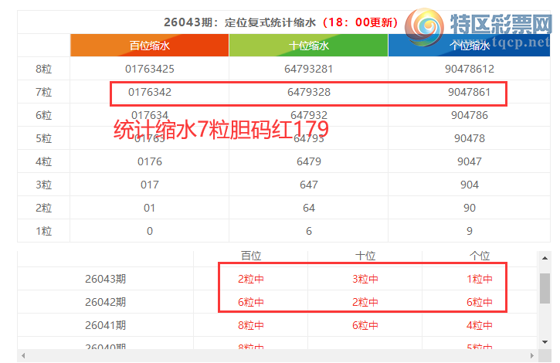Click 个位 result 6粒中 for 26042期
This screenshot has height=363, width=560.
[x=480, y=302]
